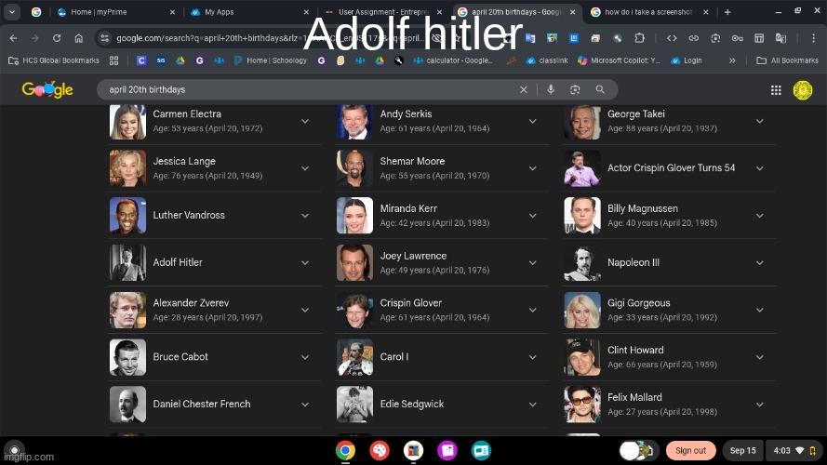This screenshot has width=827, height=465.
Task: Click the Shemar Moore photo thumbnail
Action: tap(354, 168)
